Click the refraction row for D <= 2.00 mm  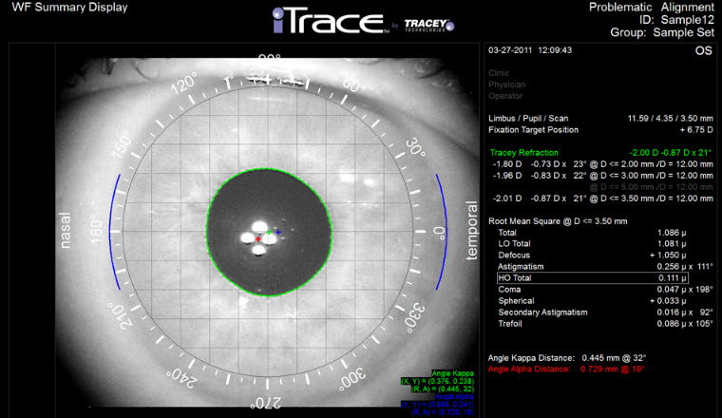[602, 164]
